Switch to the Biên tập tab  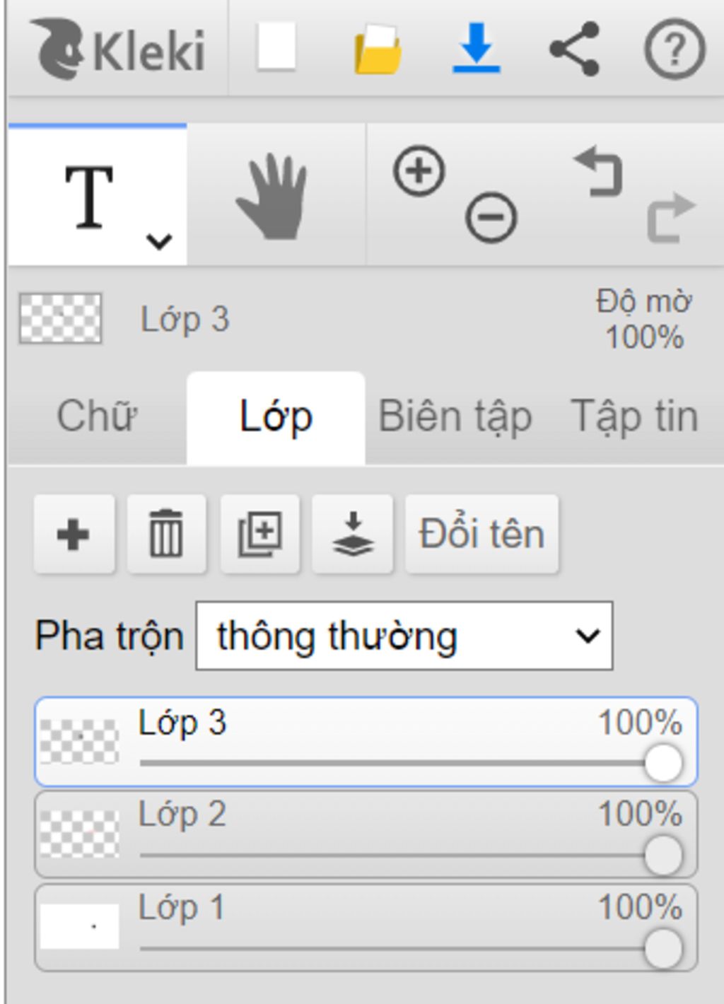coord(455,416)
